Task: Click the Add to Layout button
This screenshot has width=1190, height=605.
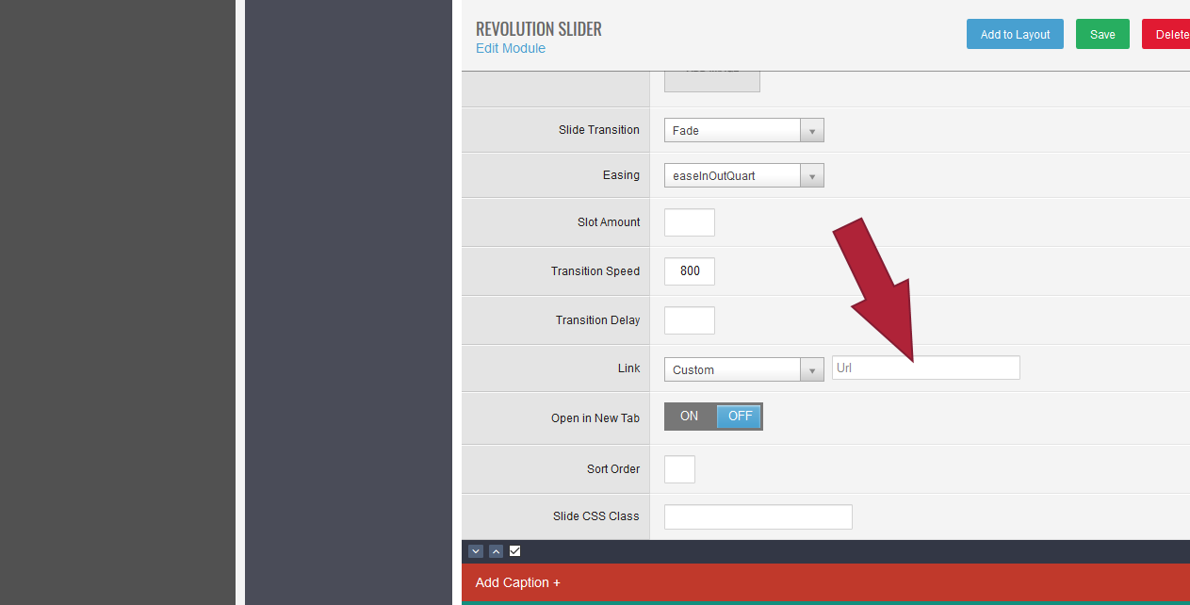Action: tap(1015, 34)
